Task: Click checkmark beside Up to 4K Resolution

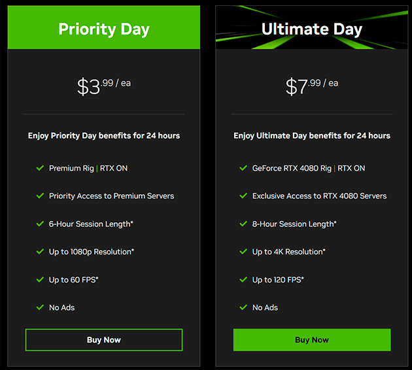Action: (243, 252)
